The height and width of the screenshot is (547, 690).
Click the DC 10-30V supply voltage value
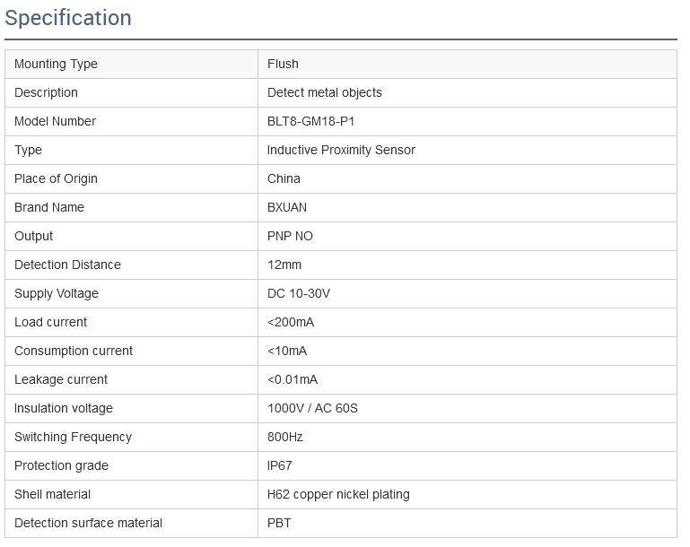pos(299,293)
